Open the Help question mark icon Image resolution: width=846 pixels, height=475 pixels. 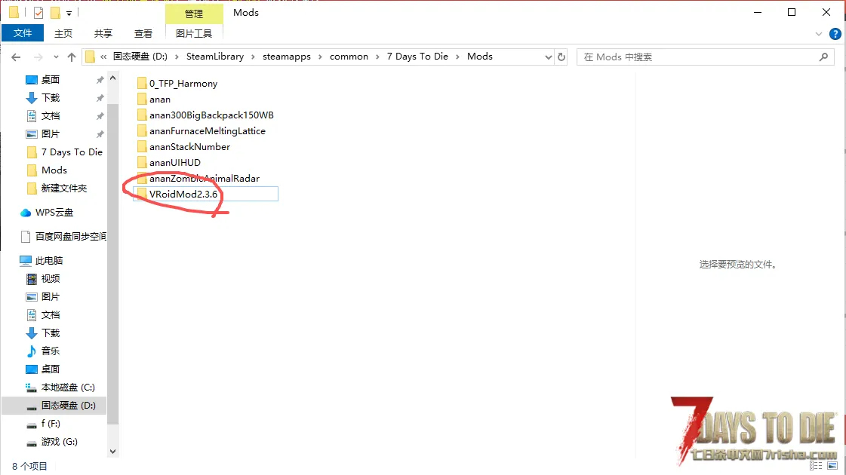click(x=835, y=34)
